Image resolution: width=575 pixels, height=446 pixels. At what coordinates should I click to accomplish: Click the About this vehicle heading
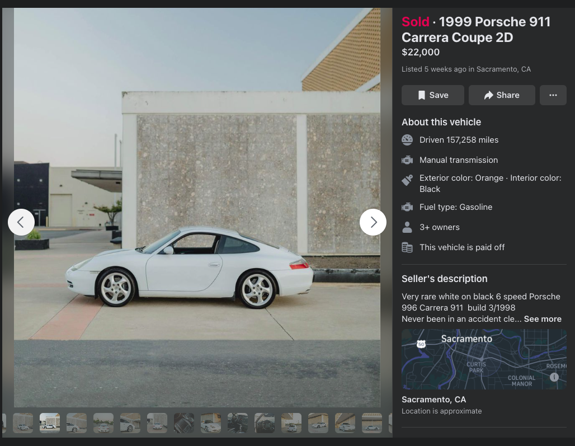coord(441,122)
